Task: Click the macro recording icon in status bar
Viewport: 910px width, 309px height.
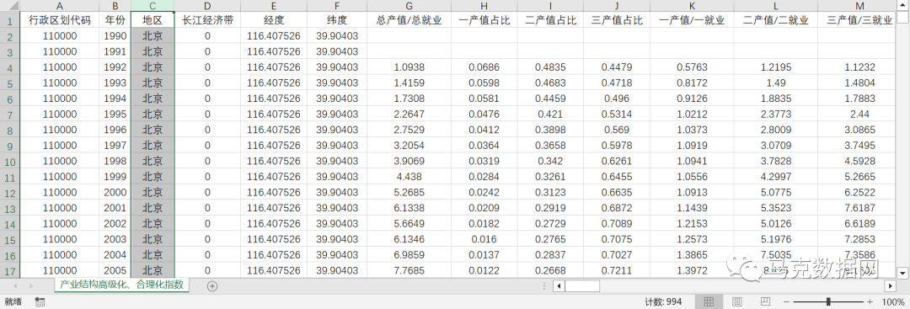Action: click(x=40, y=301)
